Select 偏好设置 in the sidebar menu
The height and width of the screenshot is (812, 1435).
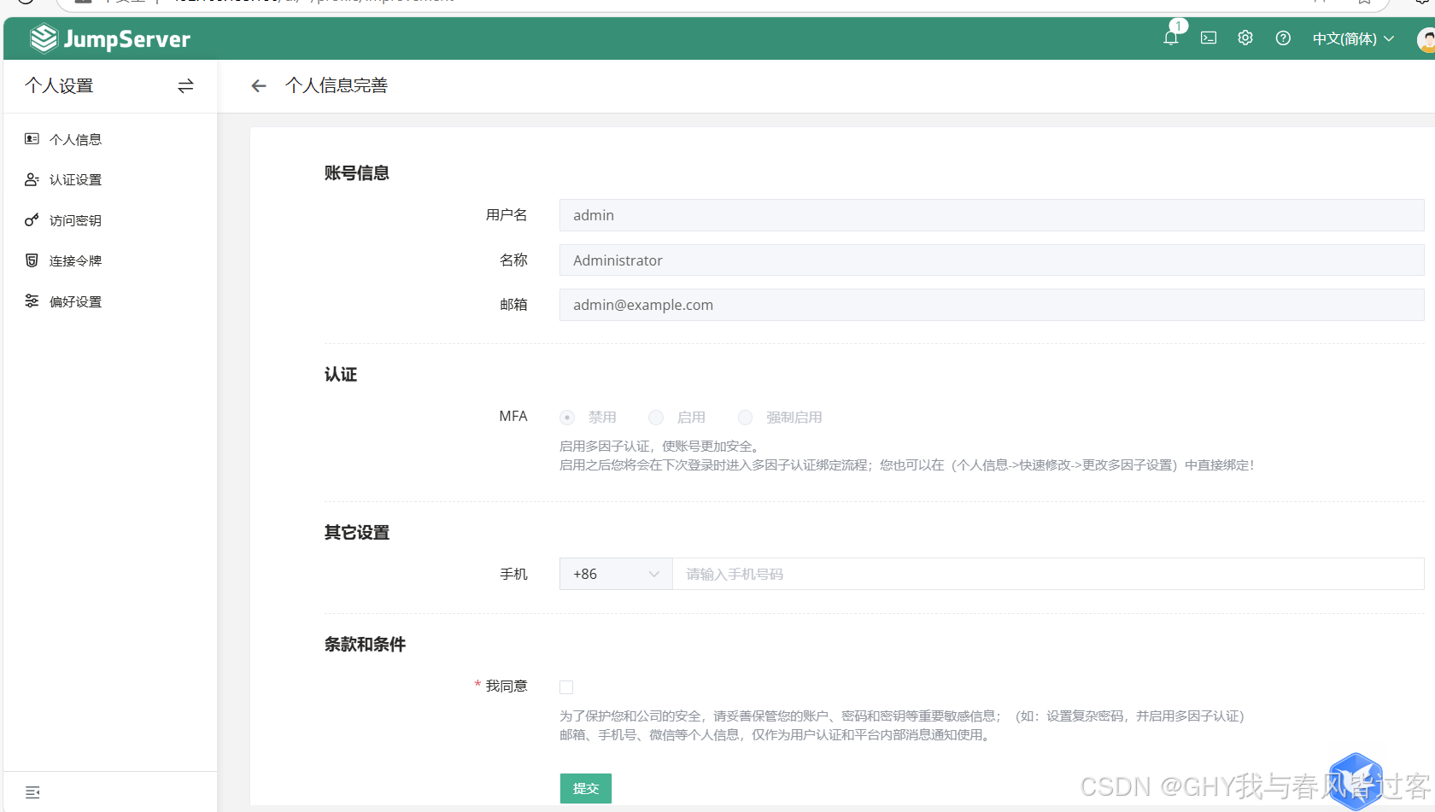click(x=75, y=301)
